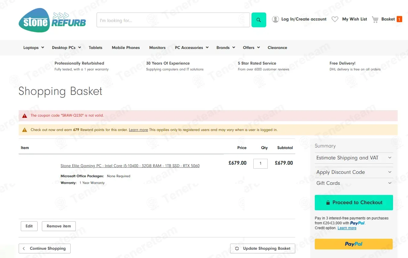The image size is (408, 258).
Task: Click the Edit item button
Action: [29, 226]
